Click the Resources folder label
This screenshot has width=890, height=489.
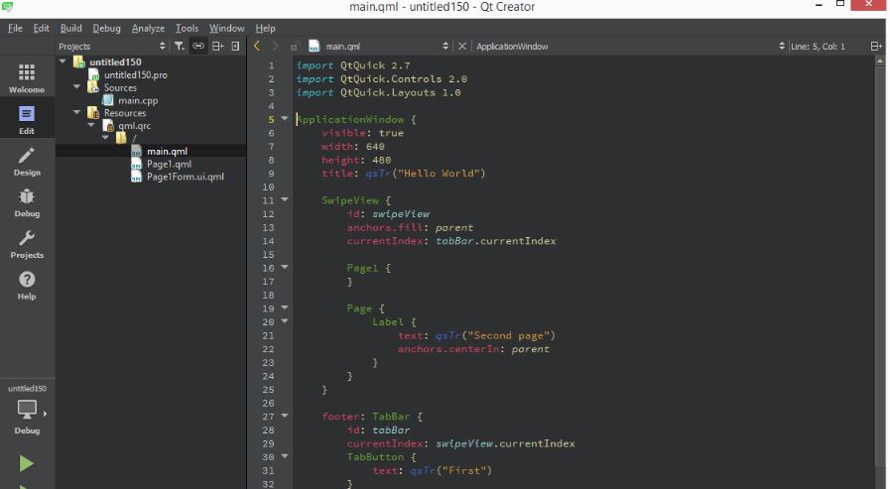click(x=125, y=113)
